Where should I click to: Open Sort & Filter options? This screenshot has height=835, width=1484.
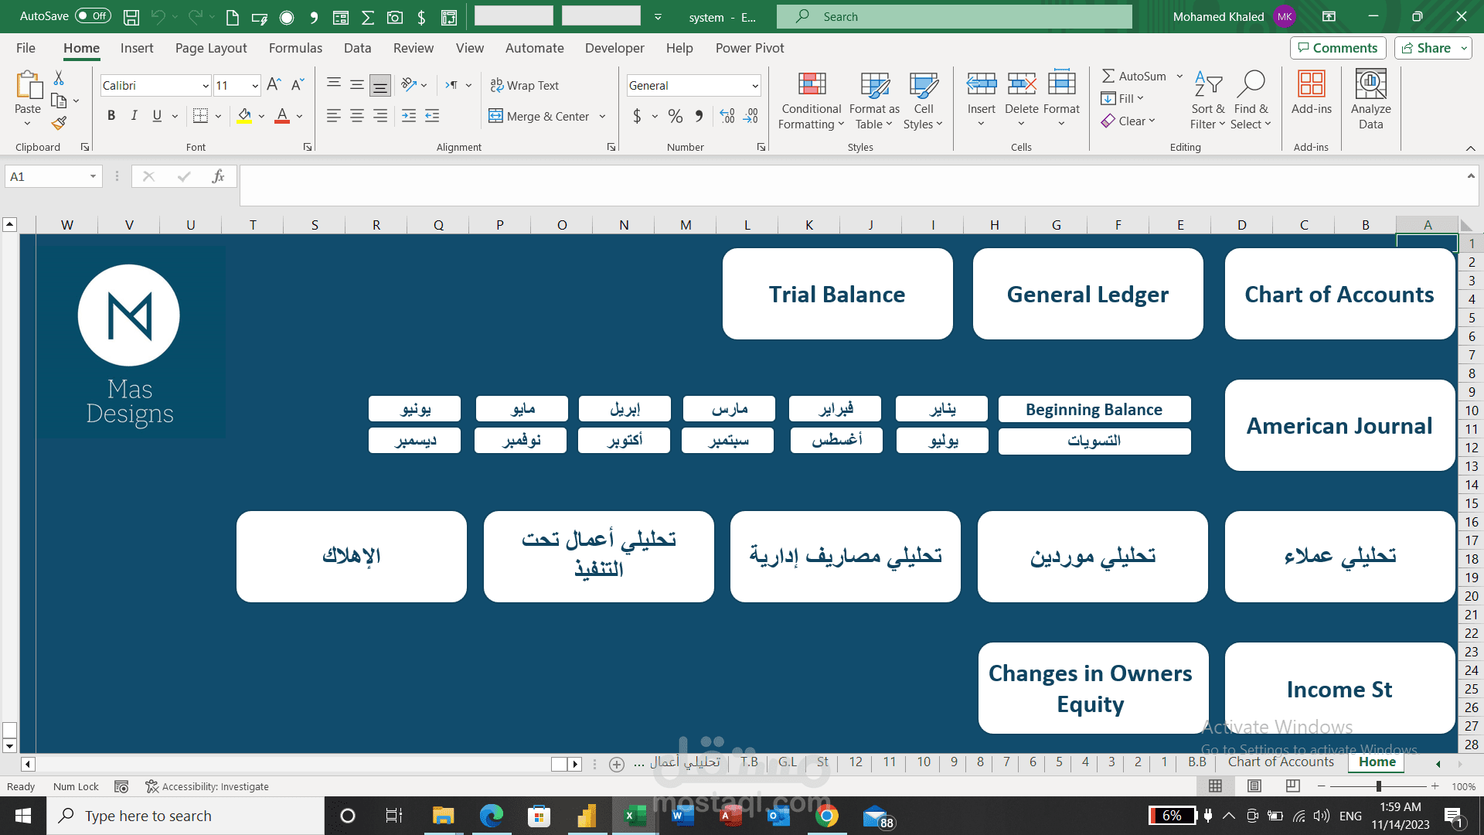[x=1207, y=99]
